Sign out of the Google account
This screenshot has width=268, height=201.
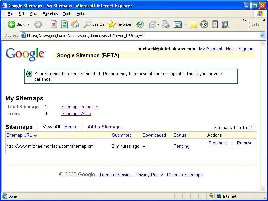[x=247, y=49]
